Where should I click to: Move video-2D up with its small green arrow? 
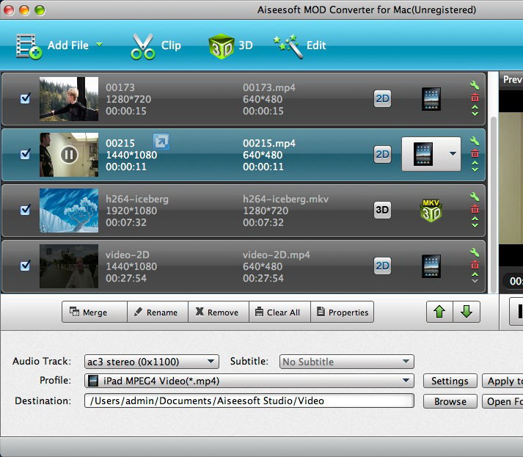(475, 274)
